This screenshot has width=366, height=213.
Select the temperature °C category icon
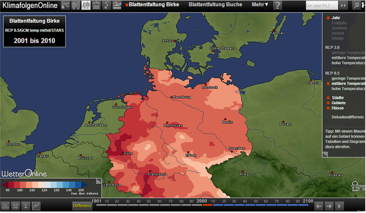coord(66,5)
